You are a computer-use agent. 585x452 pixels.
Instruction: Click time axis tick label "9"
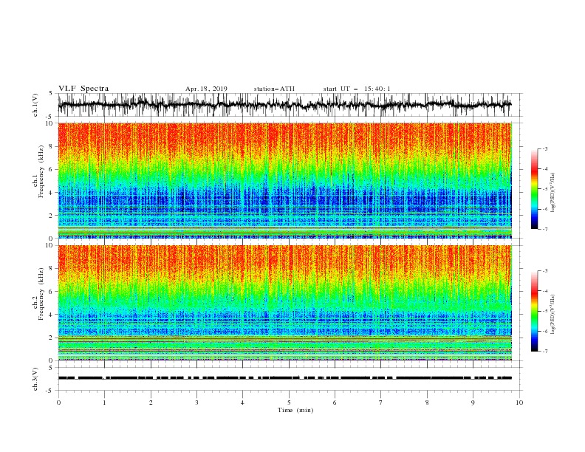tap(473, 403)
